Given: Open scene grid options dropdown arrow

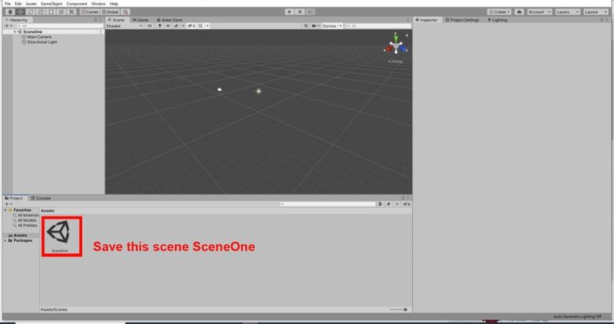Looking at the screenshot, I should coord(207,26).
